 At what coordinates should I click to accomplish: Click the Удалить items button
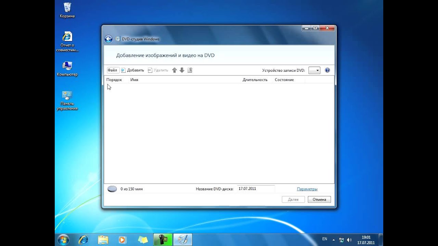(x=158, y=70)
